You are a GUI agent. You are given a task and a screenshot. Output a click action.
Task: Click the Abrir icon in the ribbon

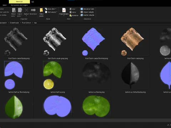tap(71, 9)
